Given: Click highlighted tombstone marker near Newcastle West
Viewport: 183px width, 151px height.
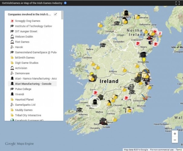Looking at the screenshot, I should click(95, 102).
